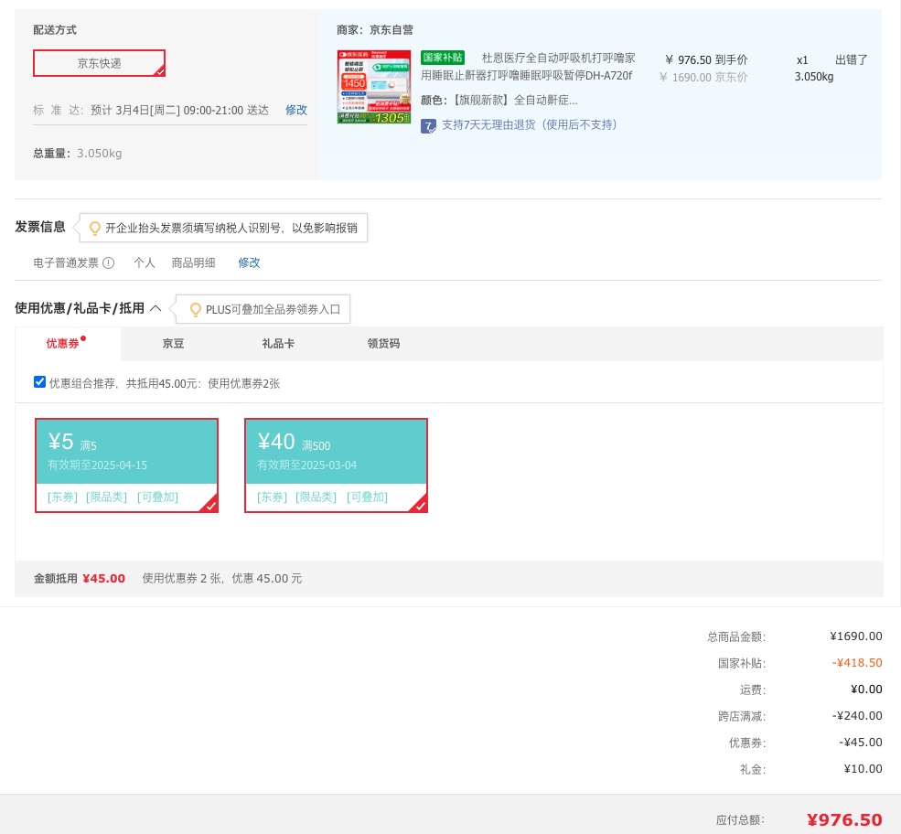Click the 国家补贴 -¥418.50 amount

[x=857, y=663]
